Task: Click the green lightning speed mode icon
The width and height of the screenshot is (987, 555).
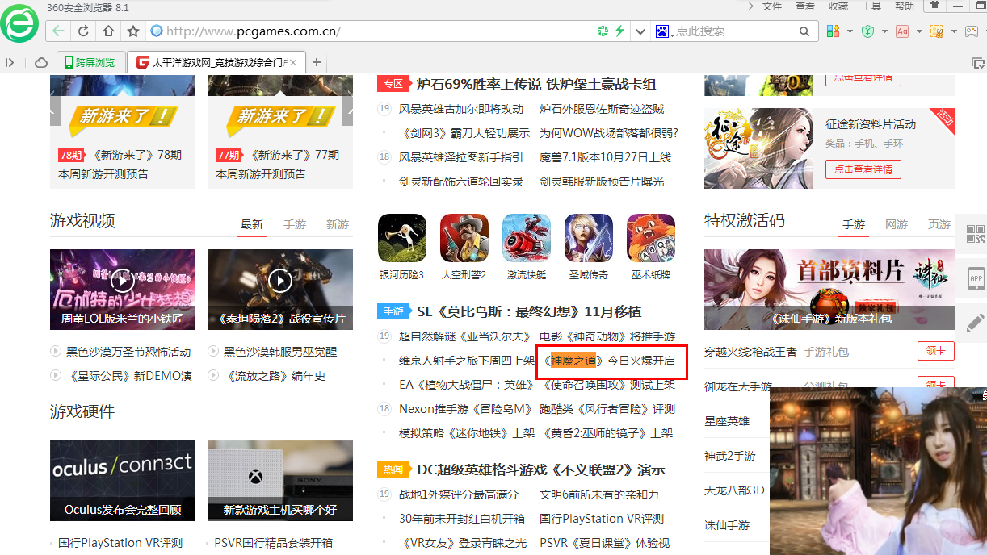Action: [619, 31]
